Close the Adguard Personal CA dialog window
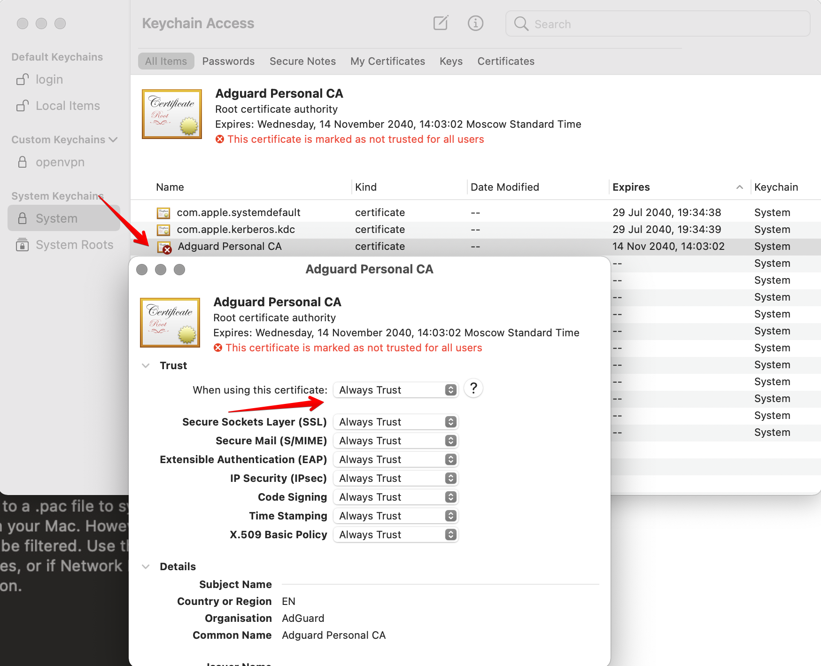This screenshot has height=666, width=821. (x=142, y=270)
